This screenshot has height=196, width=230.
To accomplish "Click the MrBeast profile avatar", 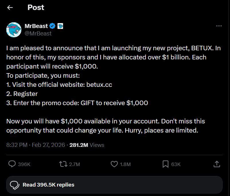I will tap(14, 30).
